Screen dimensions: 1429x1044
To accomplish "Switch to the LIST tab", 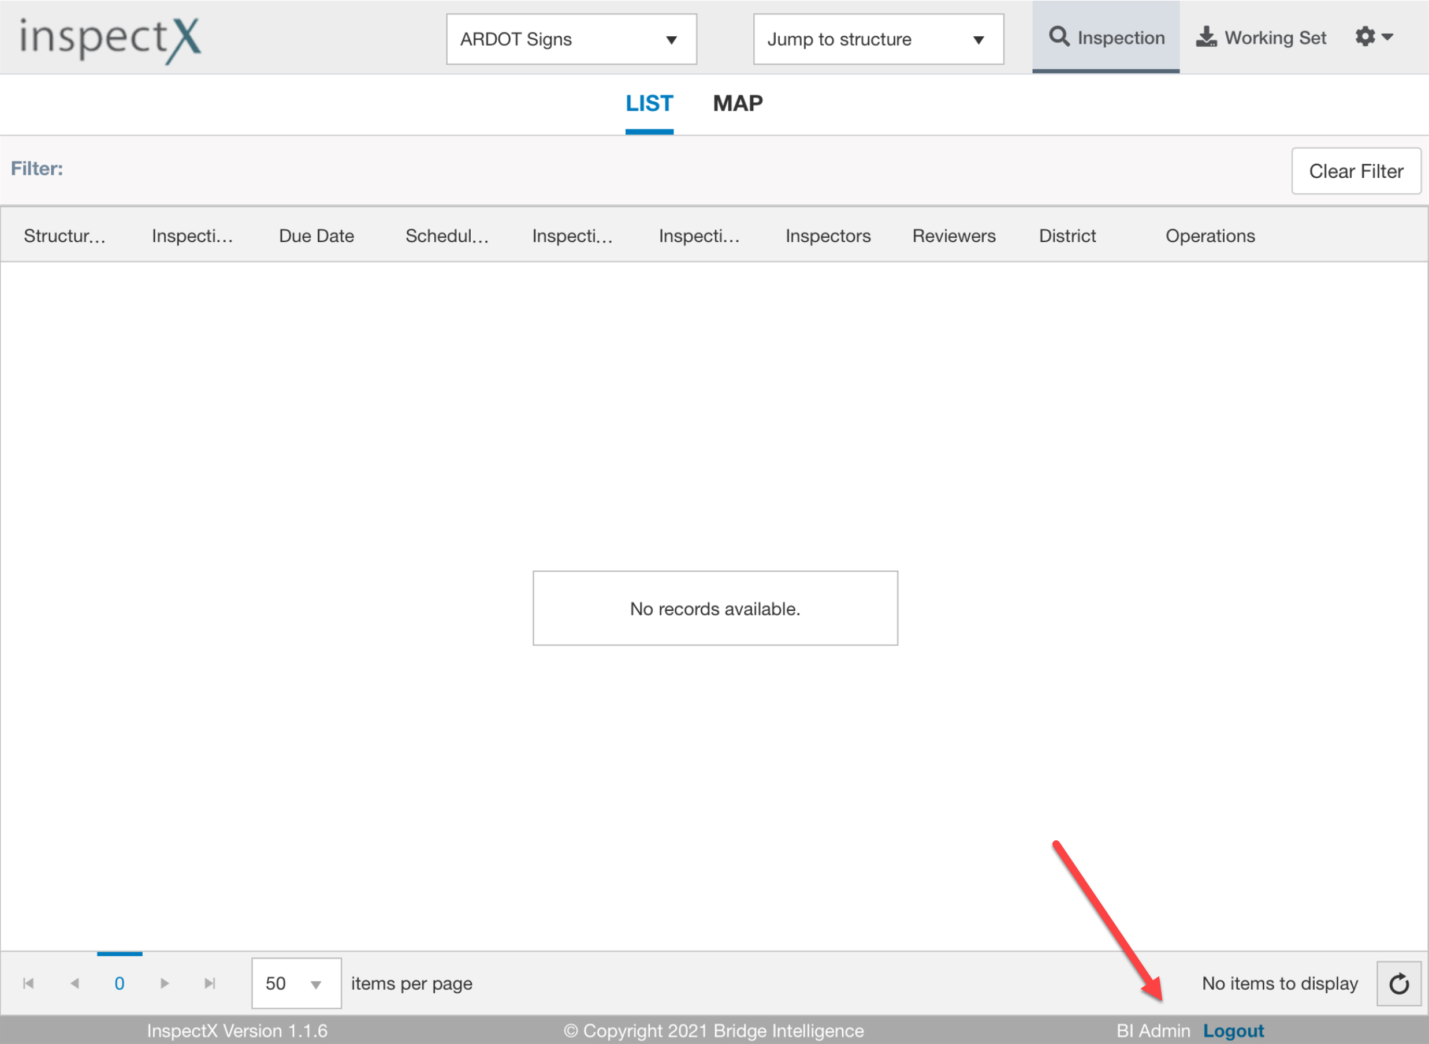I will pos(649,103).
